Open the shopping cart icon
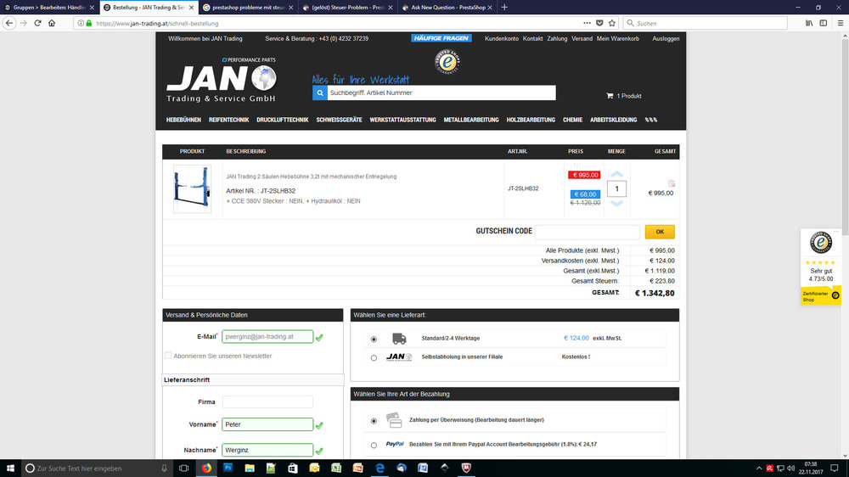 tap(610, 96)
